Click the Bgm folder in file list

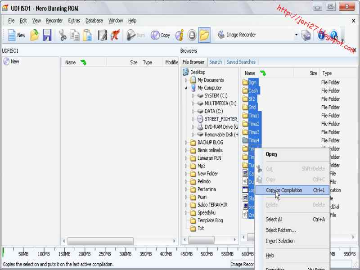[250, 82]
